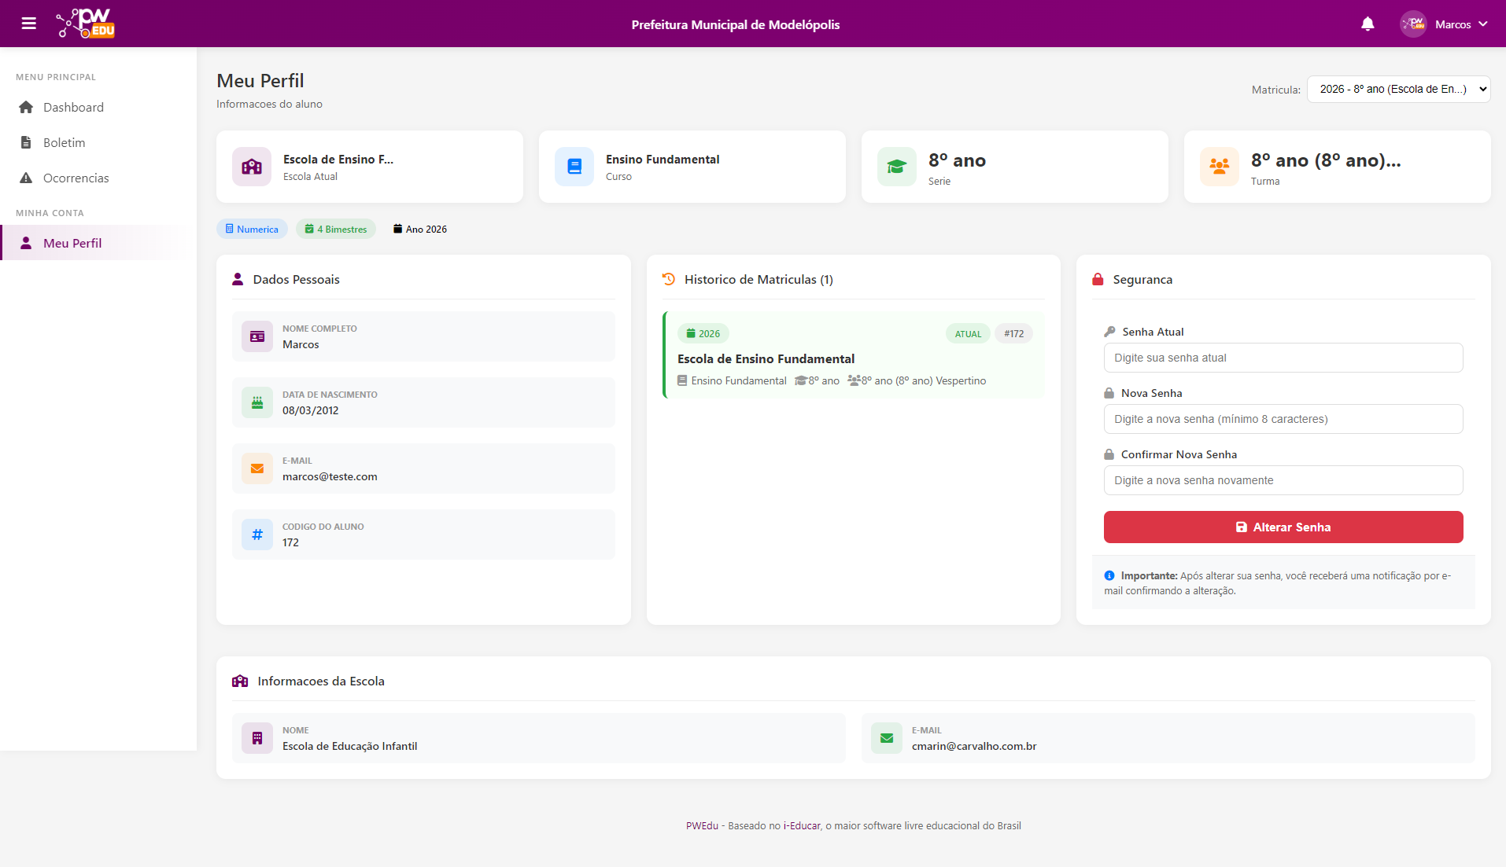Click Marcos profile avatar
The width and height of the screenshot is (1506, 867).
tap(1413, 24)
